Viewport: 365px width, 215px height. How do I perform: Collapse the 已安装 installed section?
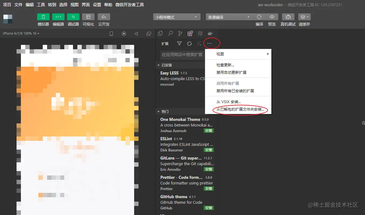[x=180, y=65]
